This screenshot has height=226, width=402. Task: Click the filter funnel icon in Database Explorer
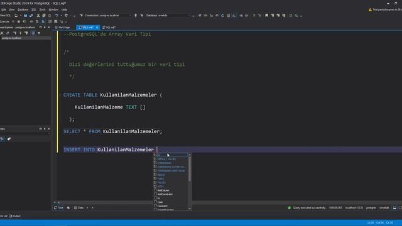[x=39, y=33]
